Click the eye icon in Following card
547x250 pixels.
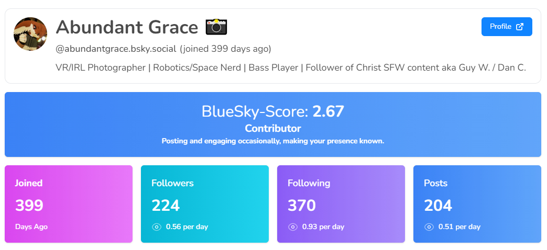point(292,227)
